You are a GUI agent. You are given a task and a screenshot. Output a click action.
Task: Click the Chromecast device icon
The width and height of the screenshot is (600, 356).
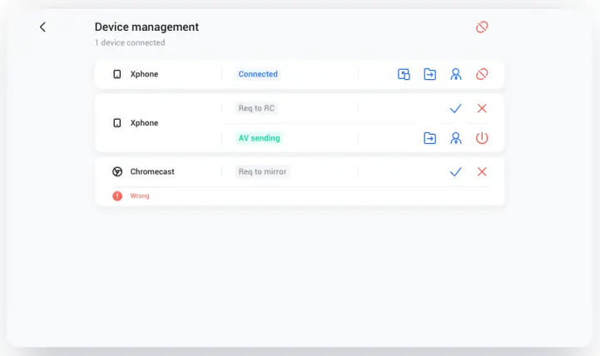click(117, 171)
